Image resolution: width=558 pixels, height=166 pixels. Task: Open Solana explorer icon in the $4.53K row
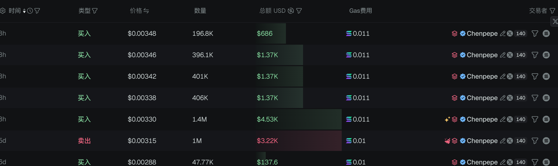click(546, 119)
